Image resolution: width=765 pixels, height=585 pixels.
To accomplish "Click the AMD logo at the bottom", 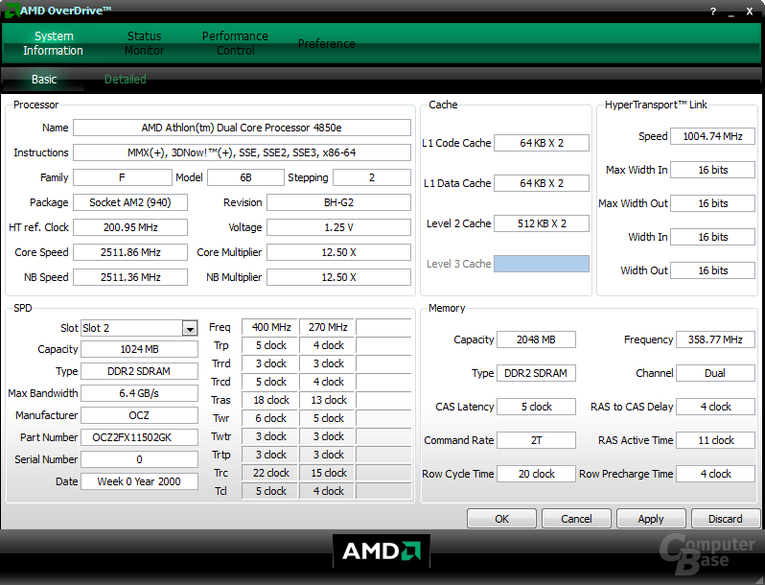I will [382, 551].
